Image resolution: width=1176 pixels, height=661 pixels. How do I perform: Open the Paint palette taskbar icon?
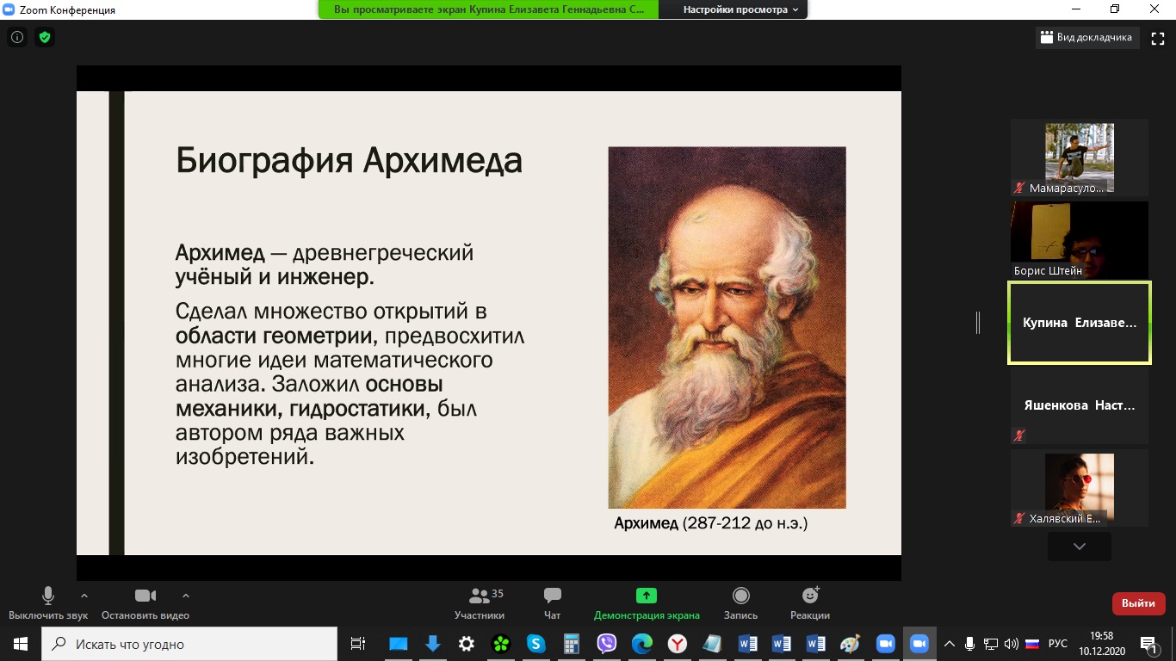tap(850, 644)
